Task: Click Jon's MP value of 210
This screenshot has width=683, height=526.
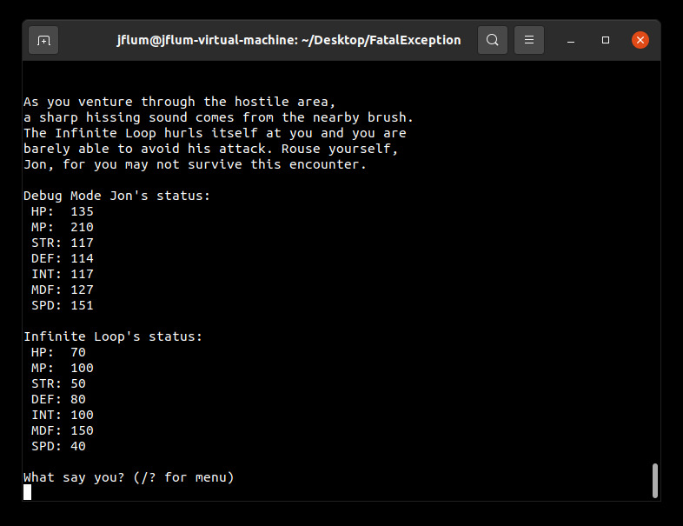Action: point(82,227)
